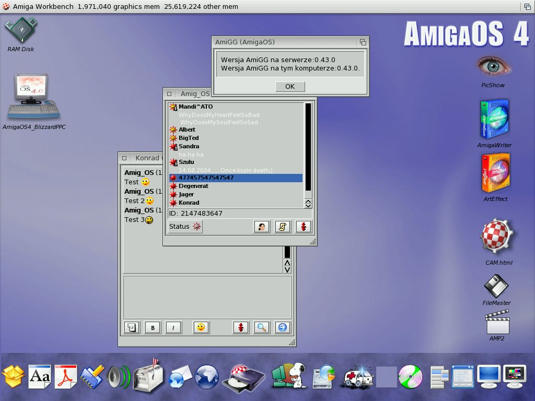
Task: Open the blue monitor dock icon
Action: (489, 376)
